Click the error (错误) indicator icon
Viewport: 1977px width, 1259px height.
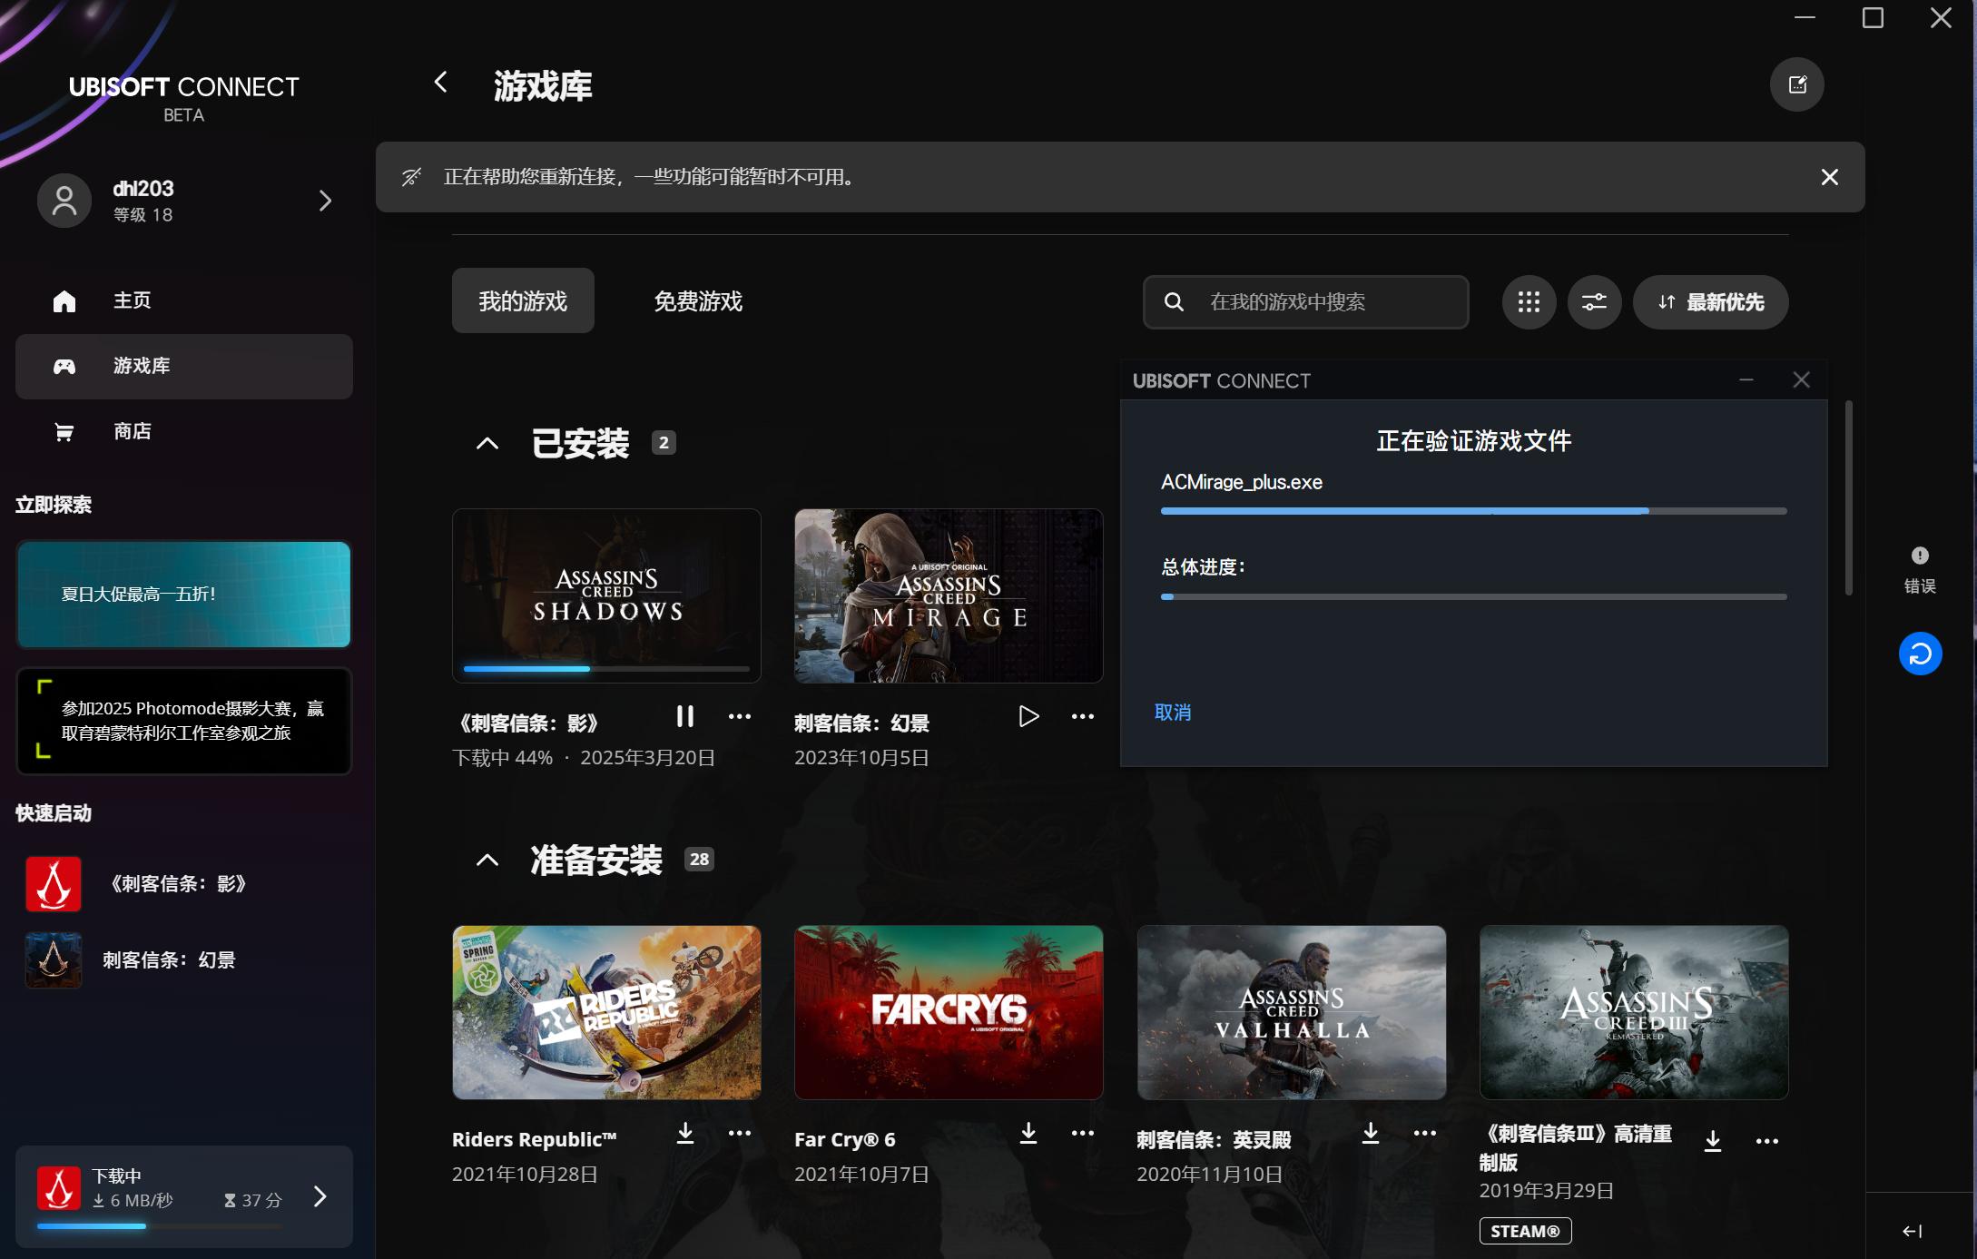tap(1920, 556)
